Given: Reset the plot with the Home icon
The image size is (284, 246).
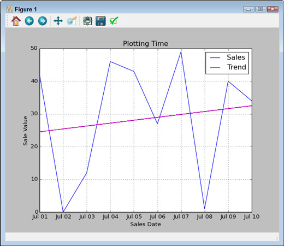Looking at the screenshot, I should tap(16, 21).
